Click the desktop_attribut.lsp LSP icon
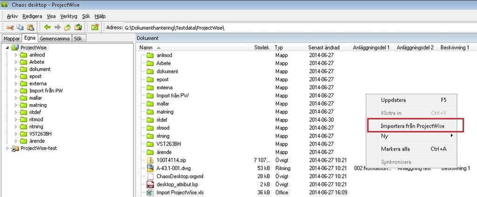 [150, 184]
